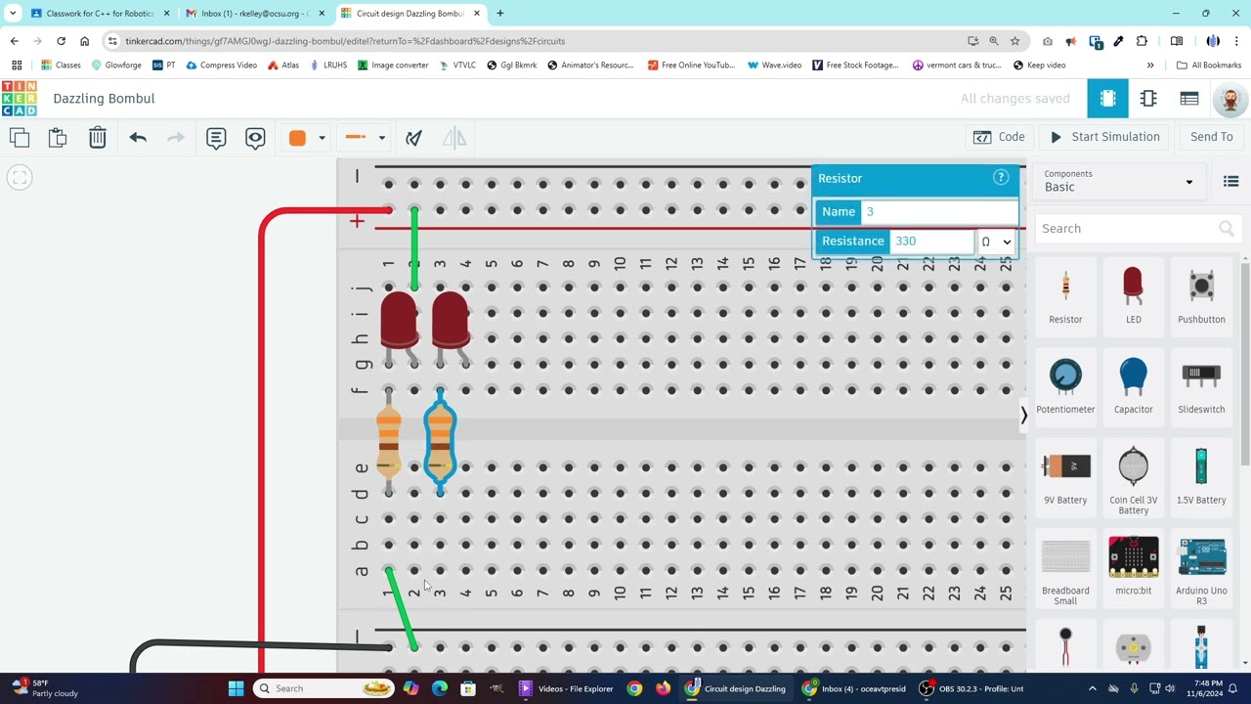Viewport: 1251px width, 704px height.
Task: Click the Resistance value field
Action: pos(931,242)
